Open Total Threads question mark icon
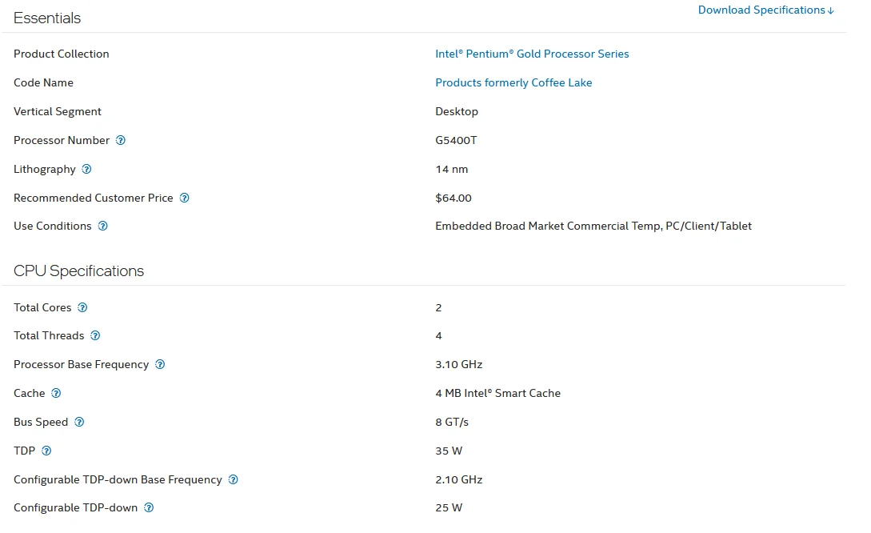 coord(95,335)
